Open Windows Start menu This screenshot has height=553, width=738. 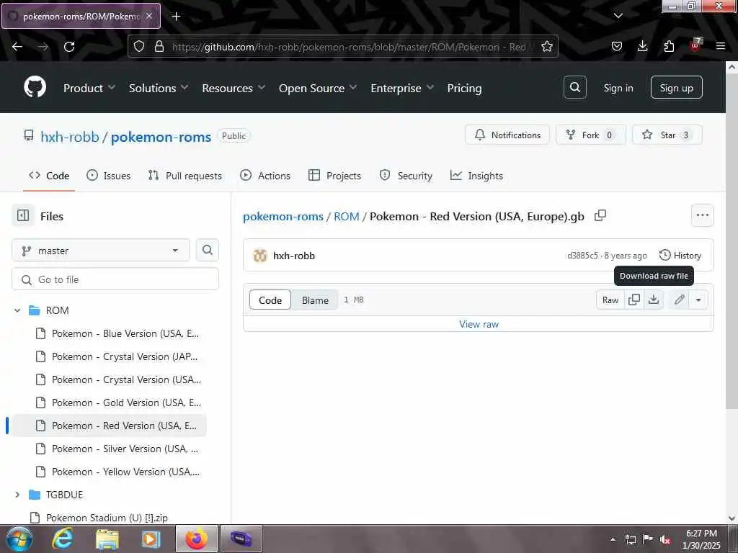click(19, 539)
